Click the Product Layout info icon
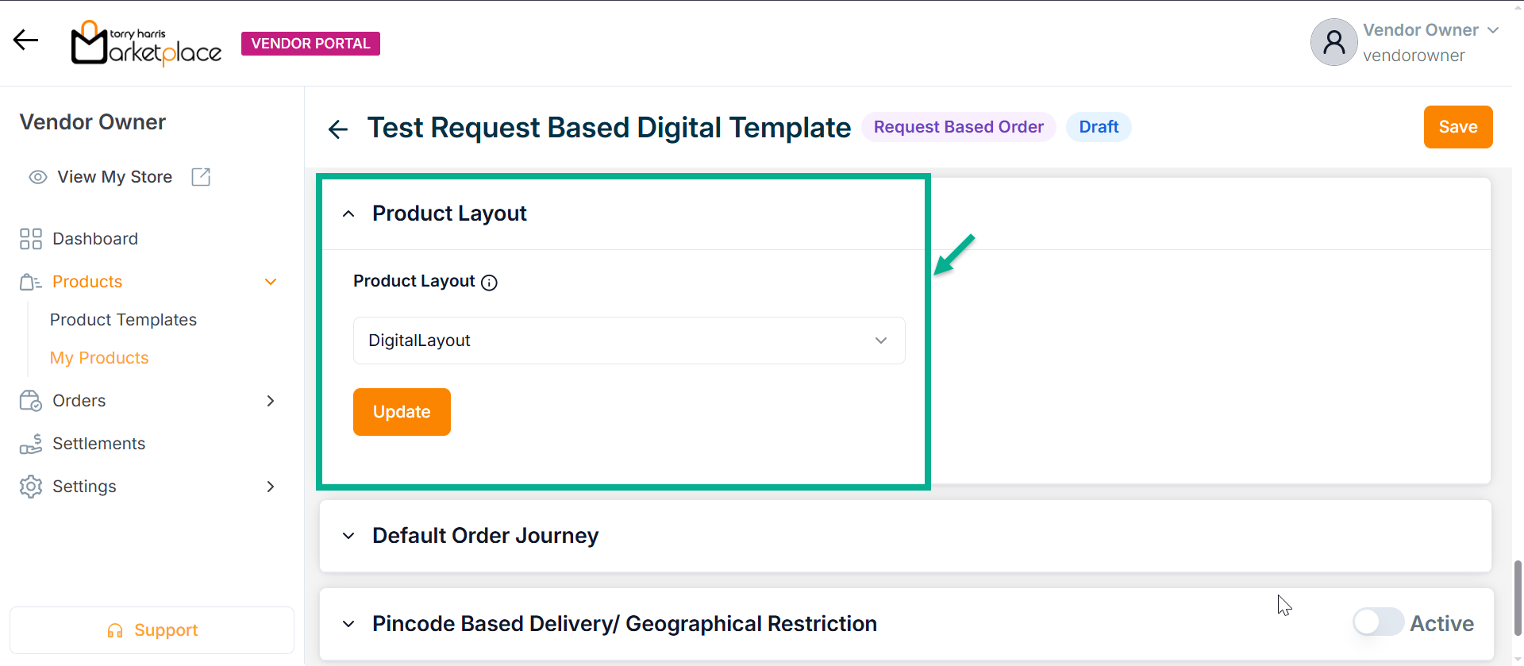Viewport: 1524px width, 666px height. point(490,283)
